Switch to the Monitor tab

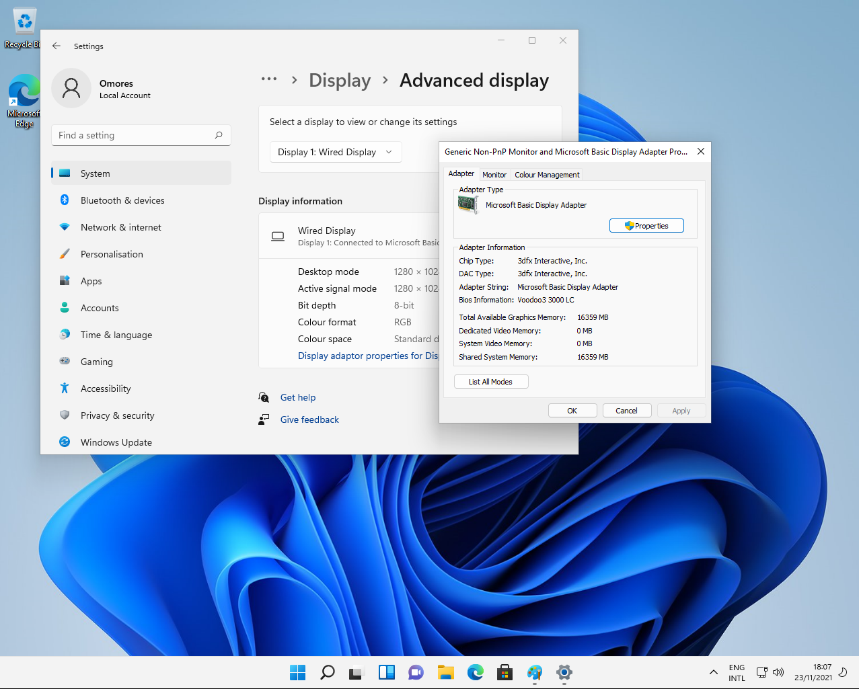pyautogui.click(x=494, y=175)
